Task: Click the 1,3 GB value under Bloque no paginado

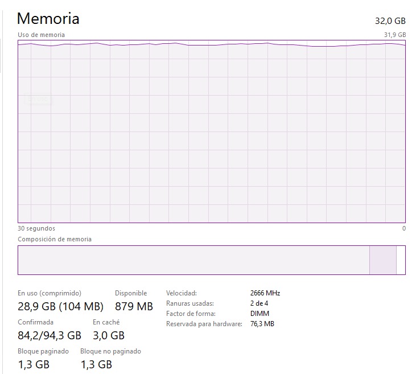Action: tap(96, 364)
